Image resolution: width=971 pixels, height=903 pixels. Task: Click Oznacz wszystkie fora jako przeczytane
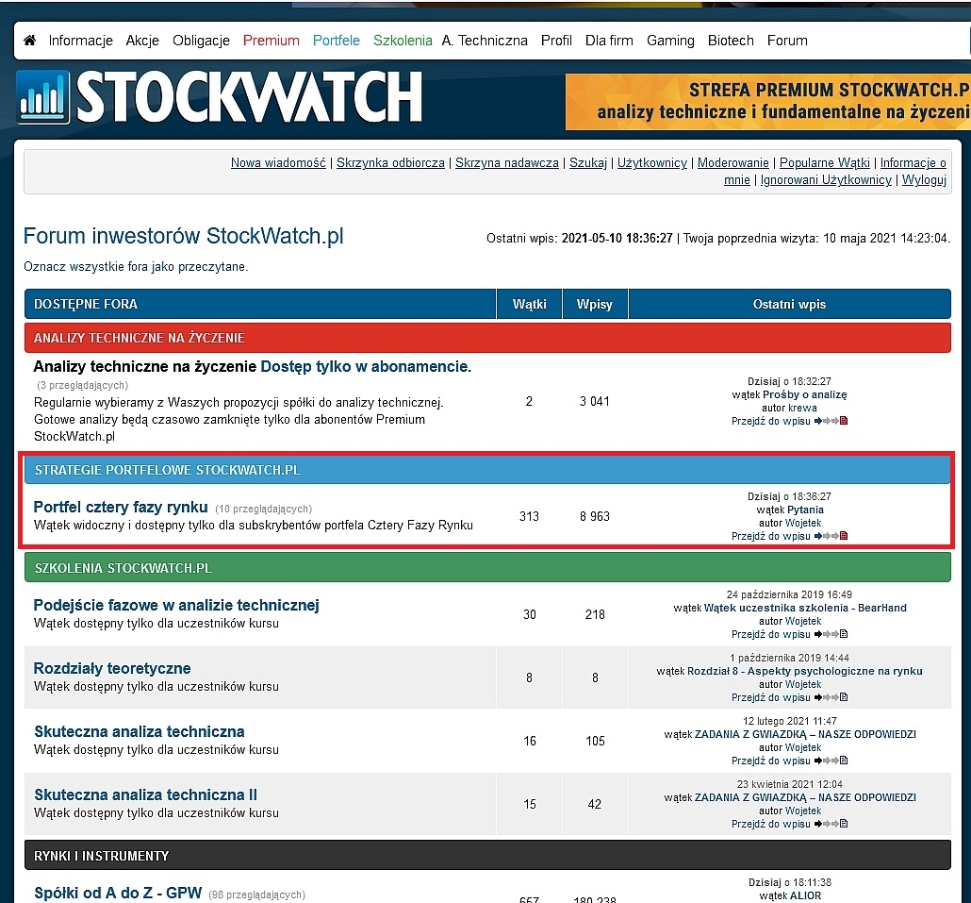pyautogui.click(x=136, y=266)
